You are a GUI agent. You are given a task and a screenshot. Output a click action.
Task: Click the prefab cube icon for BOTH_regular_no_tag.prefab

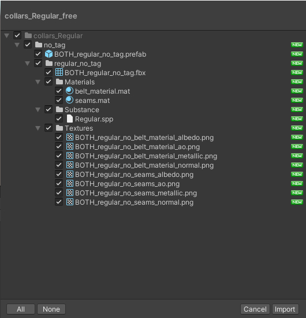[48, 54]
